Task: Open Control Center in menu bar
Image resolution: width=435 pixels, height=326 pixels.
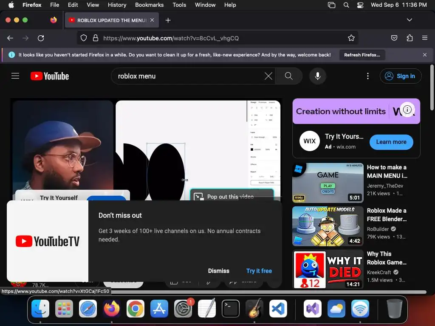Action: [x=360, y=5]
